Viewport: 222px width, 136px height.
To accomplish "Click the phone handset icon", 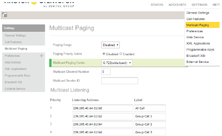I will [5, 15].
